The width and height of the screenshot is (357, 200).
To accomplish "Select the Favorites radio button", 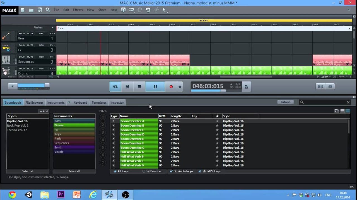I will (x=144, y=171).
